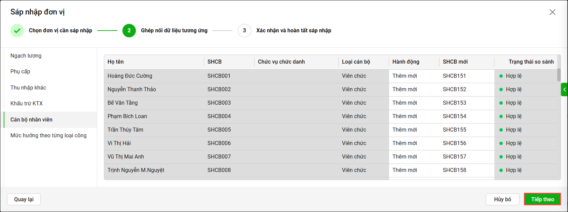Click Tiếp theo button
The image size is (568, 212).
(x=542, y=199)
